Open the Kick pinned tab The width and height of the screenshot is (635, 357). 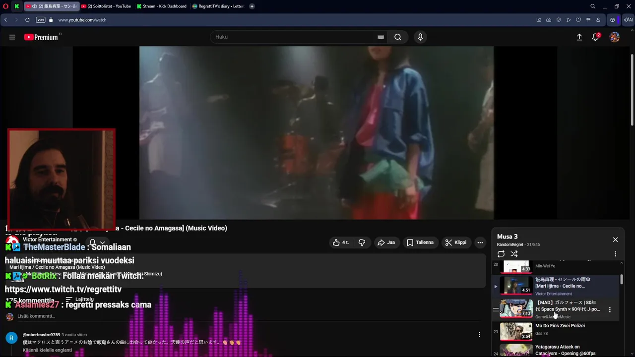17,6
